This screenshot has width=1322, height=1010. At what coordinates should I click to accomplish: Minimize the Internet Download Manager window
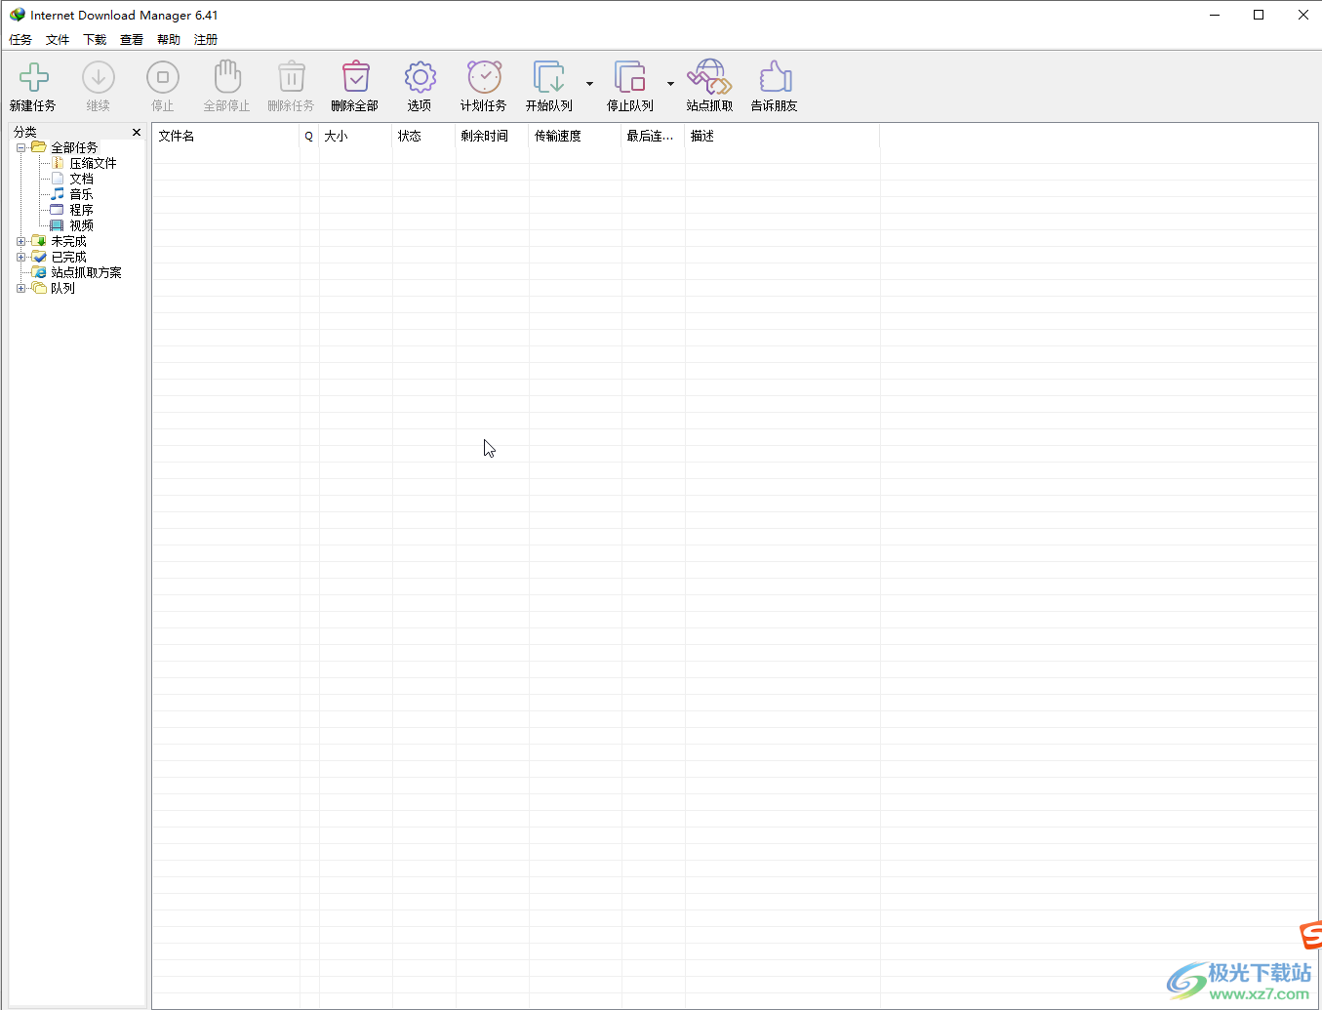click(1215, 15)
